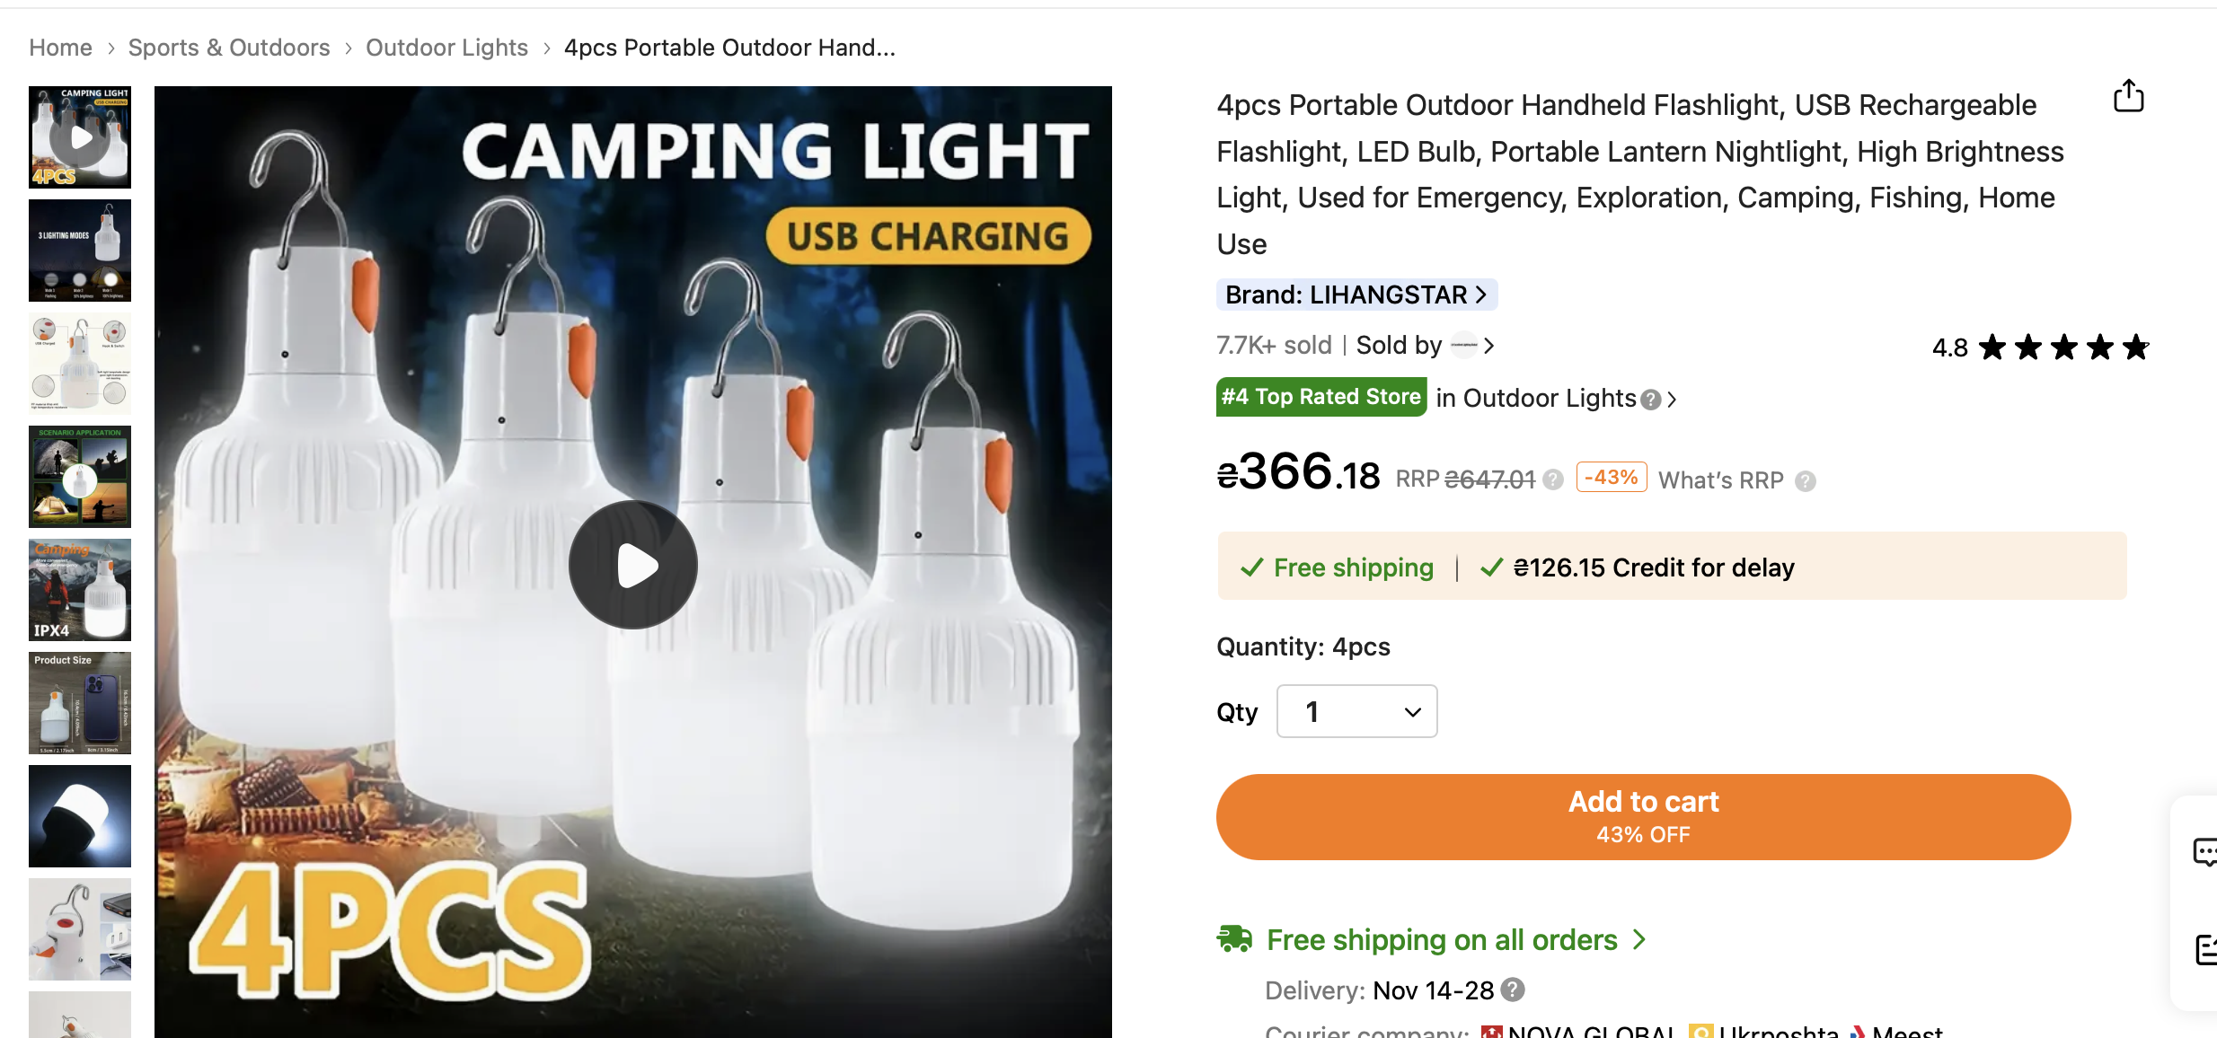2217x1038 pixels.
Task: Play the product video on main image
Action: coord(633,565)
